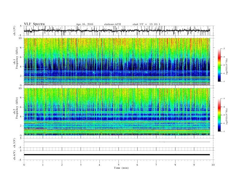Viewport: 240px width, 185px height.
Task: Click the 'VLF Spectra' title text
Action: 34,24
